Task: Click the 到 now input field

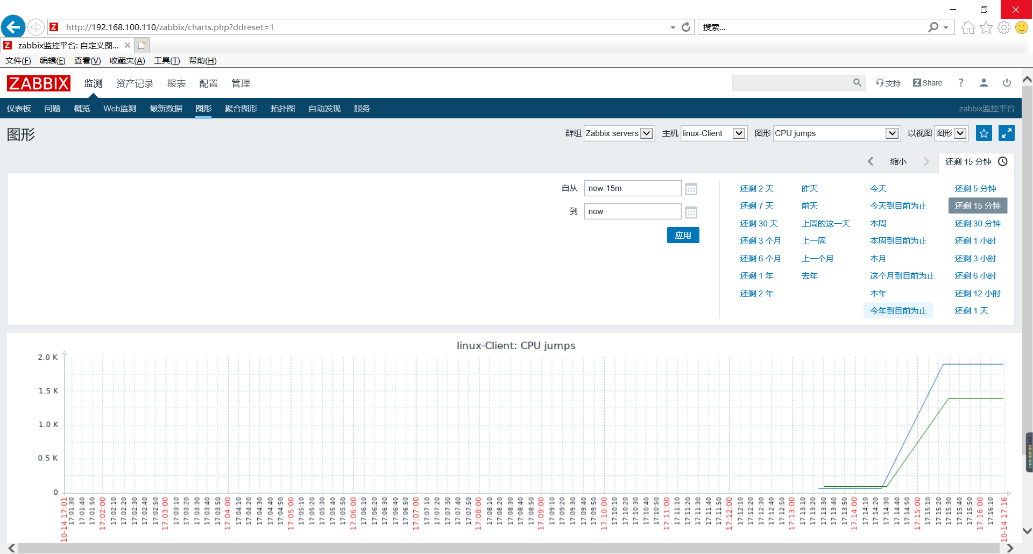Action: 633,211
